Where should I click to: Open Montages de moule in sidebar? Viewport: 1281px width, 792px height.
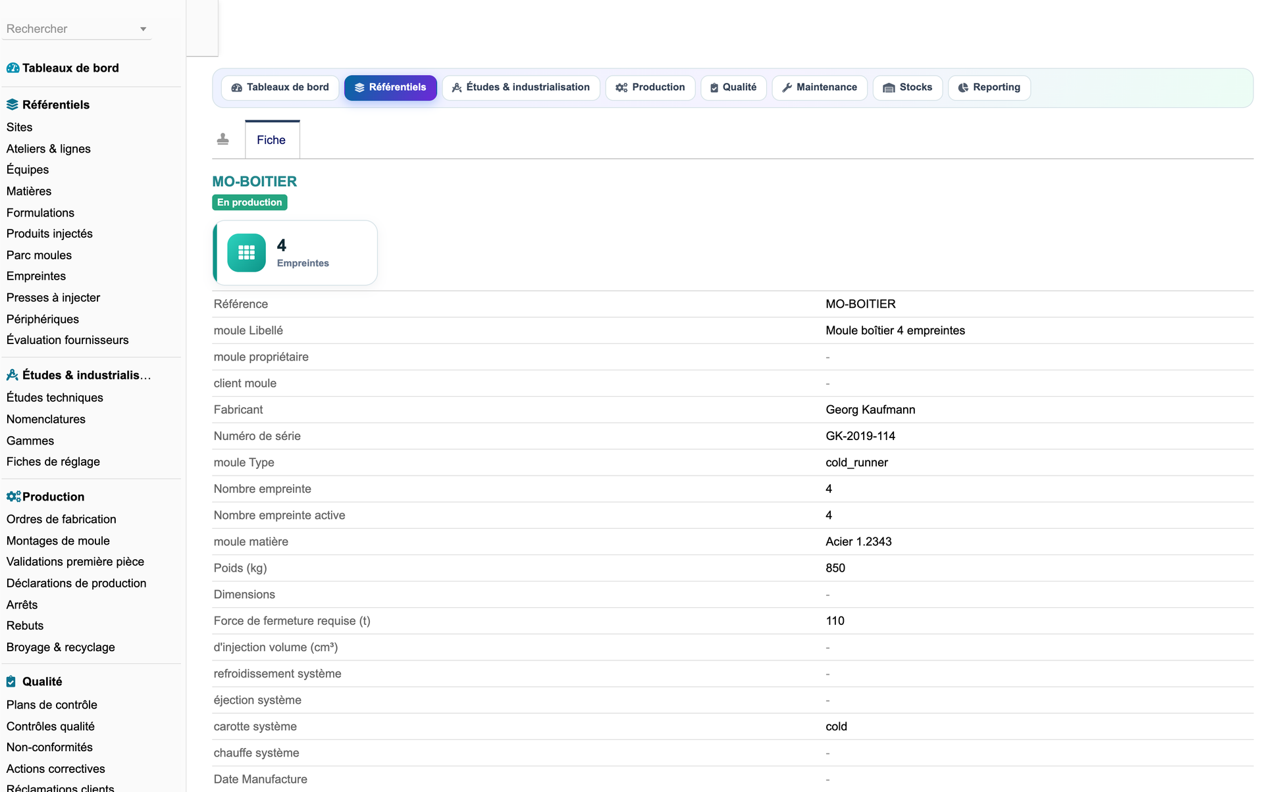click(58, 541)
